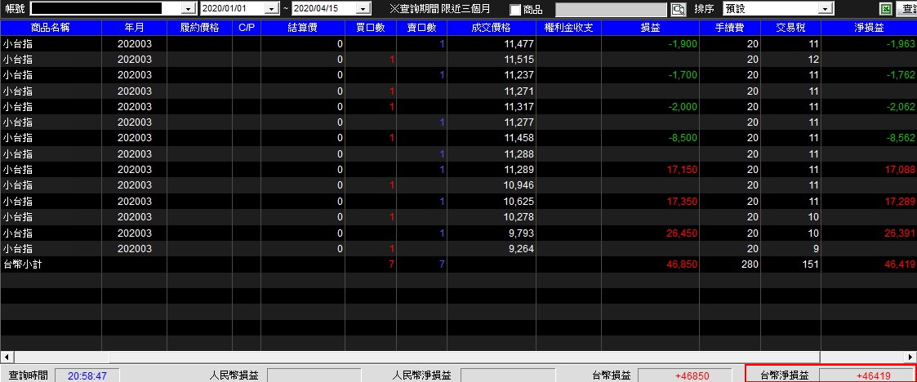Screen dimensions: 917x382
Task: Click the 成交價格 column header
Action: (492, 28)
